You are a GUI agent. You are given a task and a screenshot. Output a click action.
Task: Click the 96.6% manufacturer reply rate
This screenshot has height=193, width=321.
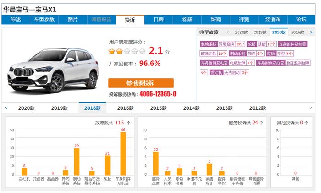(x=150, y=63)
